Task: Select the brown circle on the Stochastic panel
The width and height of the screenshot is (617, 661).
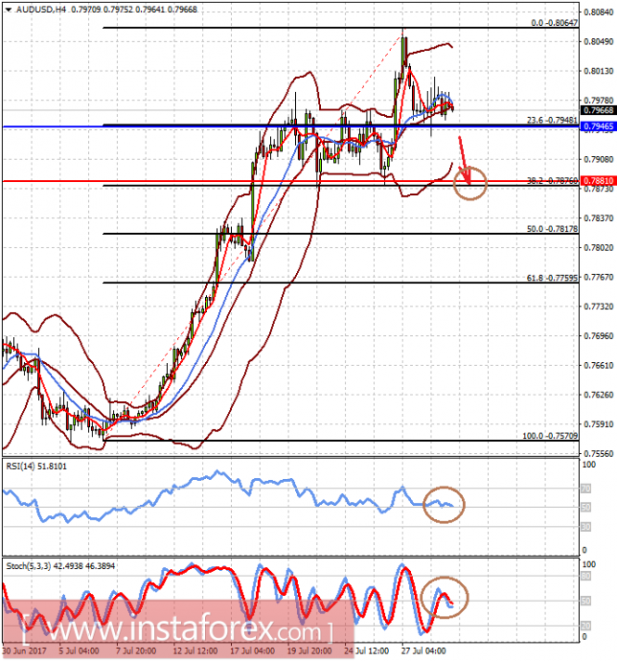Action: coord(444,599)
